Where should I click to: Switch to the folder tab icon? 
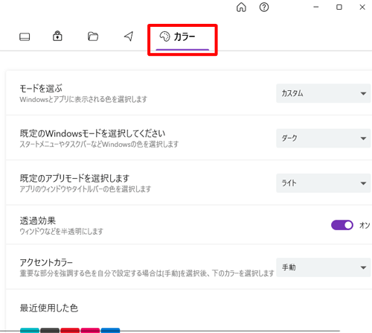tap(93, 37)
